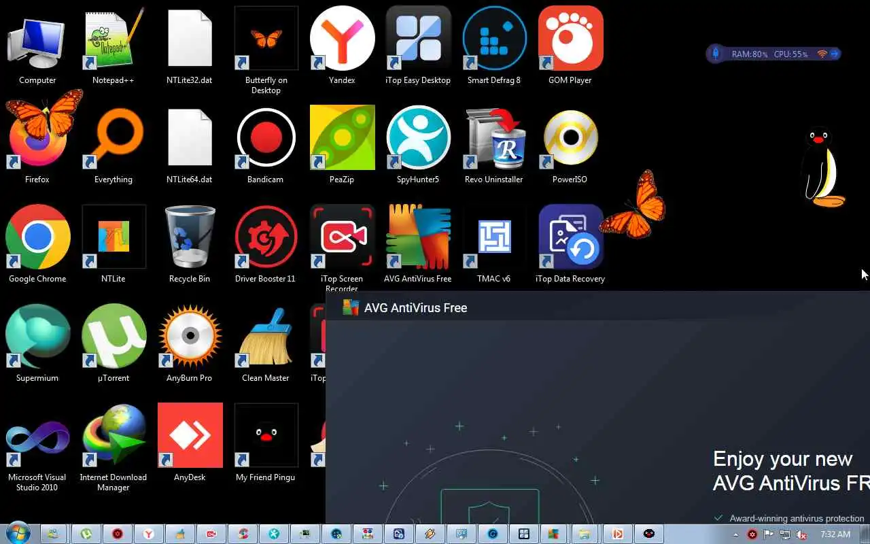The height and width of the screenshot is (544, 870).
Task: Click the Pingu taskbar button
Action: (649, 534)
